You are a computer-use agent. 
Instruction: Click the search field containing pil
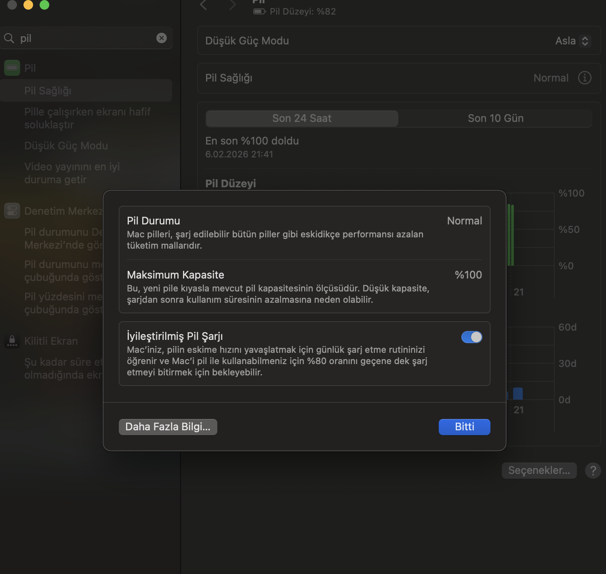(85, 38)
